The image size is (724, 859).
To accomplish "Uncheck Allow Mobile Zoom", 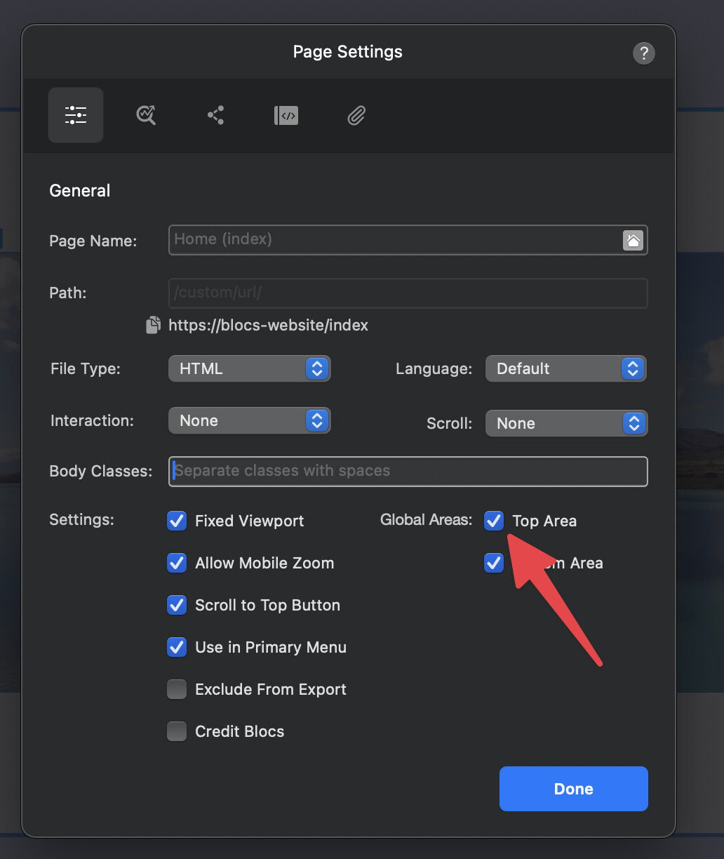I will tap(177, 563).
